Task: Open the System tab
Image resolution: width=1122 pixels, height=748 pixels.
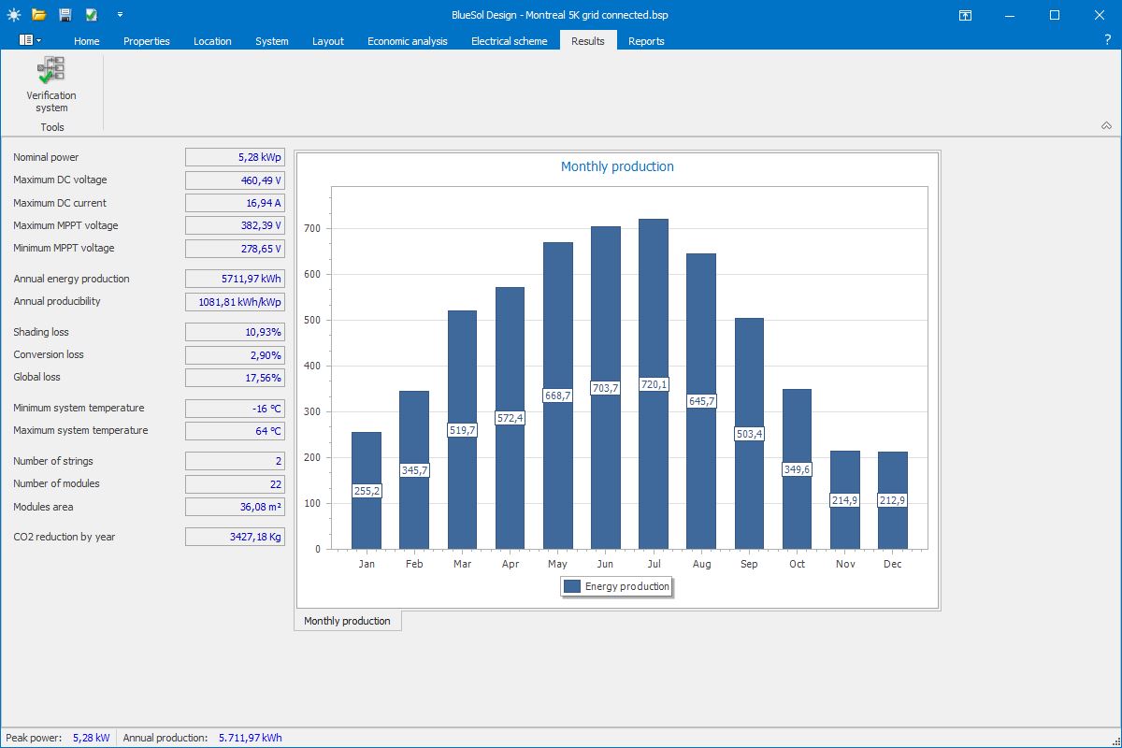Action: (272, 41)
